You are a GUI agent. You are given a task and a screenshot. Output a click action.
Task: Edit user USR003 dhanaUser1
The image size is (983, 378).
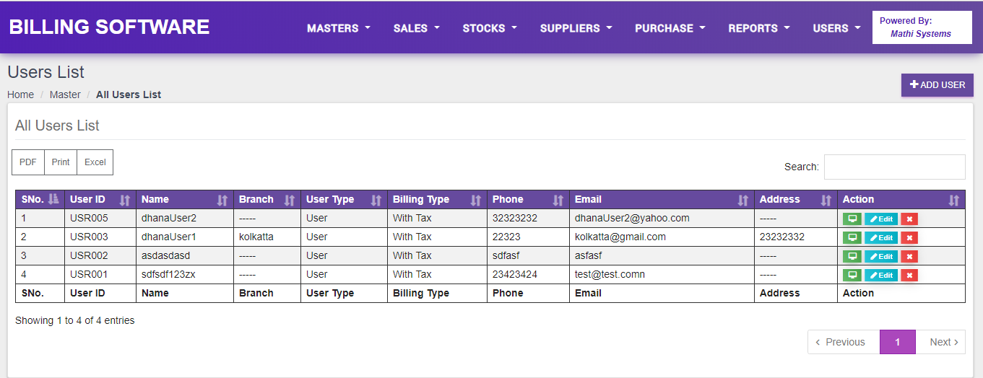881,237
